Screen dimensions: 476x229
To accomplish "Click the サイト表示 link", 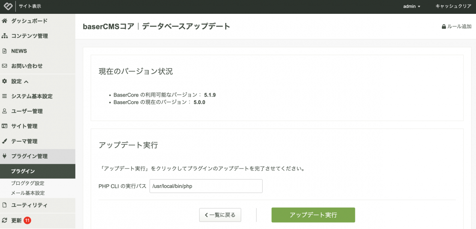I will [x=30, y=6].
